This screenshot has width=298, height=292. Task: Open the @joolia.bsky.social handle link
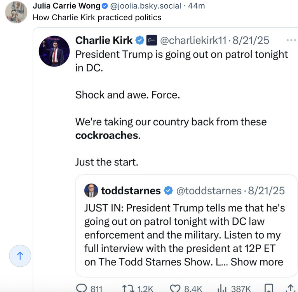(146, 6)
